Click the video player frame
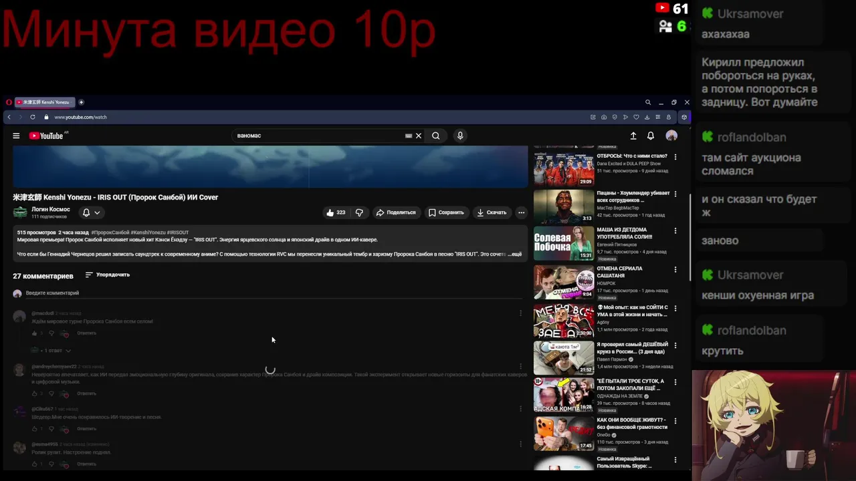This screenshot has height=481, width=856. coord(270,166)
